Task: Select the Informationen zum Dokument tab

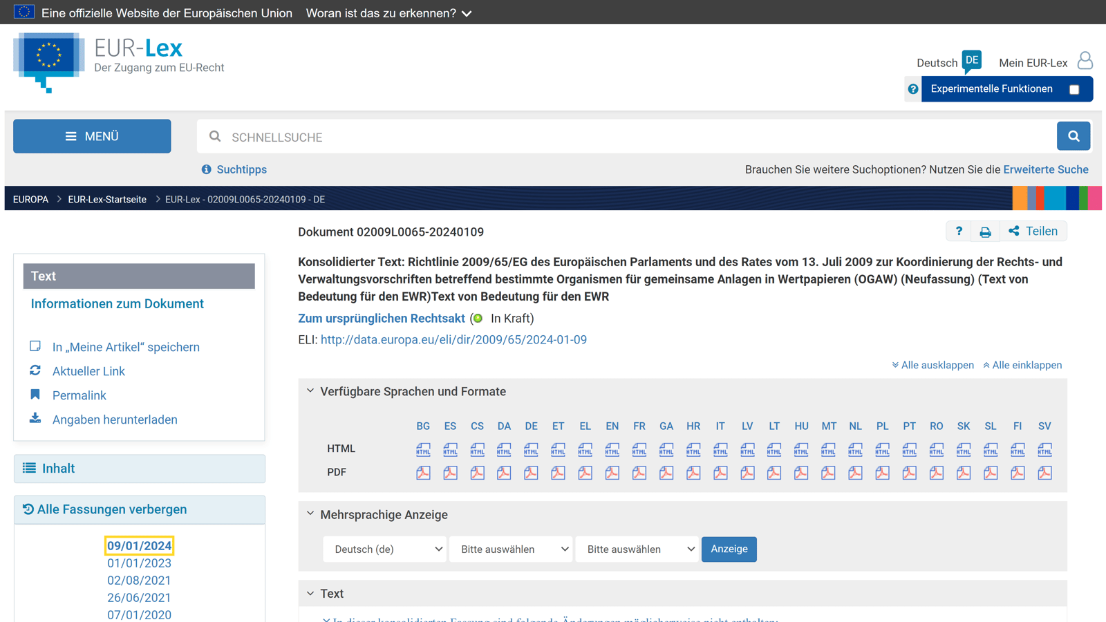Action: pos(117,303)
